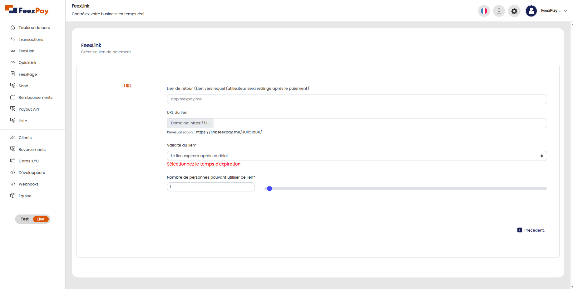The height and width of the screenshot is (289, 573).
Task: Click the chain icon beside QuickLink
Action: (13, 62)
